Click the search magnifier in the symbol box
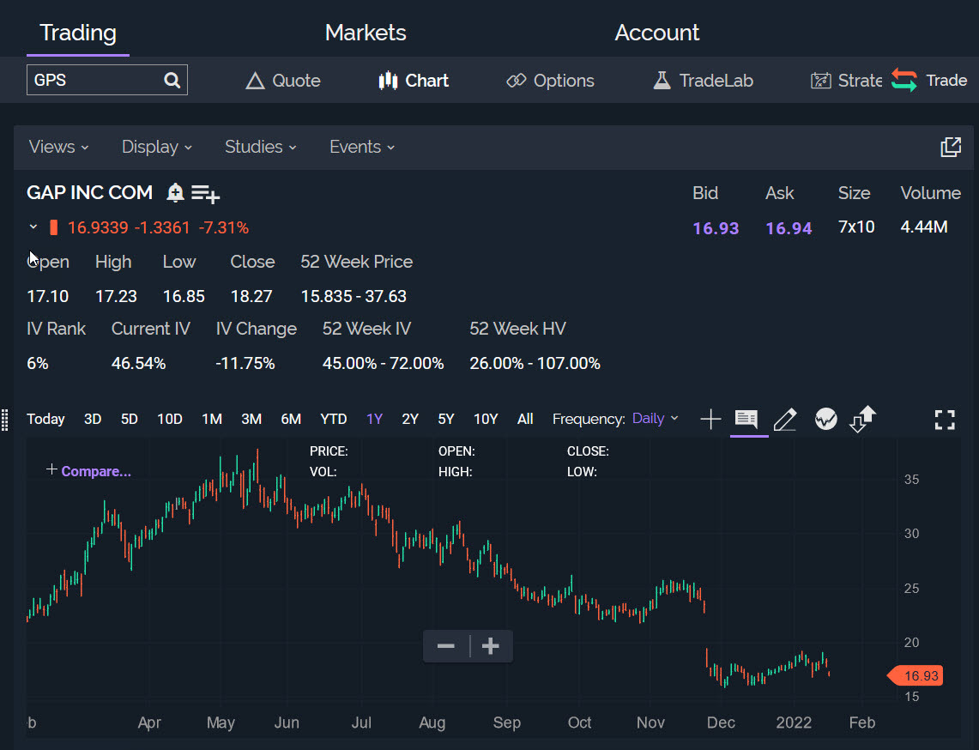The width and height of the screenshot is (979, 750). click(172, 81)
